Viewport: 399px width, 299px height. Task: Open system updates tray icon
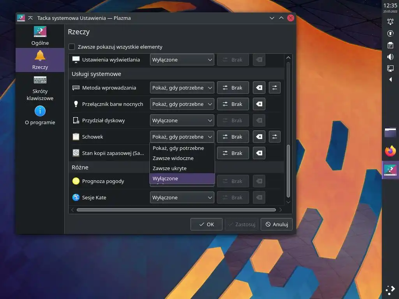click(390, 33)
